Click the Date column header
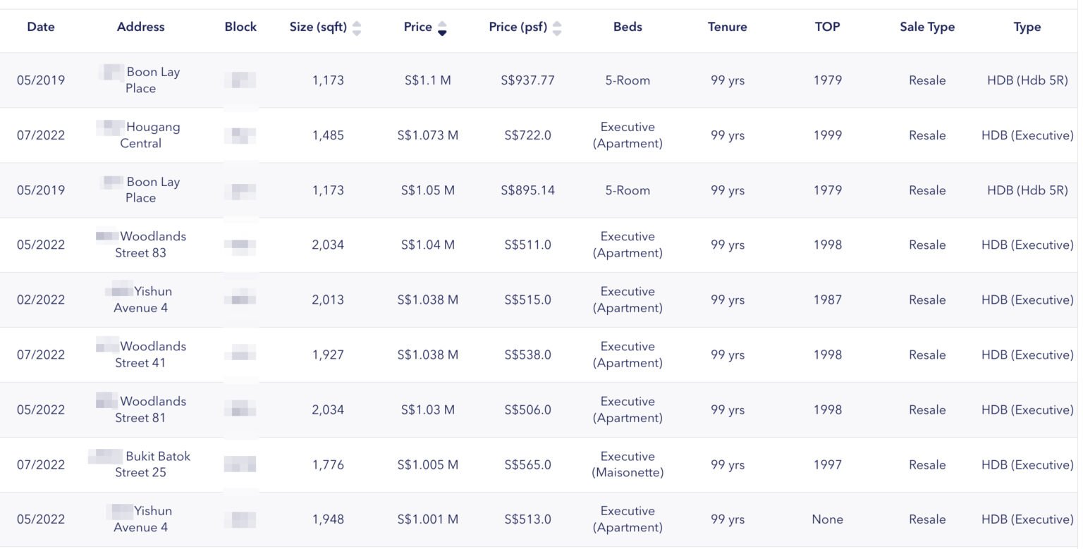Screen dimensions: 1083x549 [41, 27]
